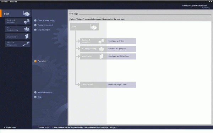Select the Create new project bullet
Screen dimensions: 213x133
point(35,25)
